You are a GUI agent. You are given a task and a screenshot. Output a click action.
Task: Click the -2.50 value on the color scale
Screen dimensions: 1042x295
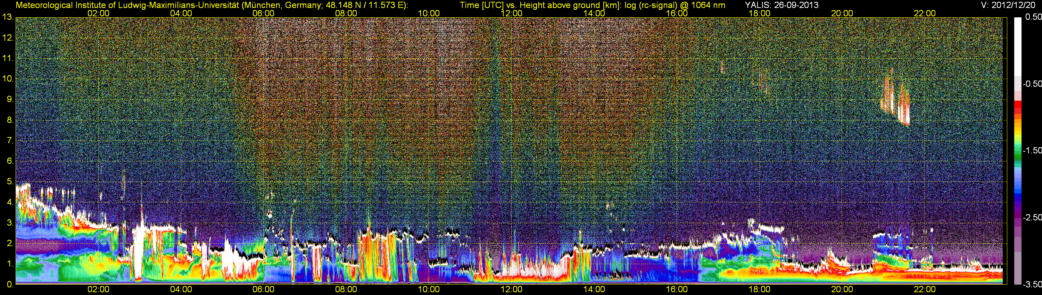(x=1032, y=217)
